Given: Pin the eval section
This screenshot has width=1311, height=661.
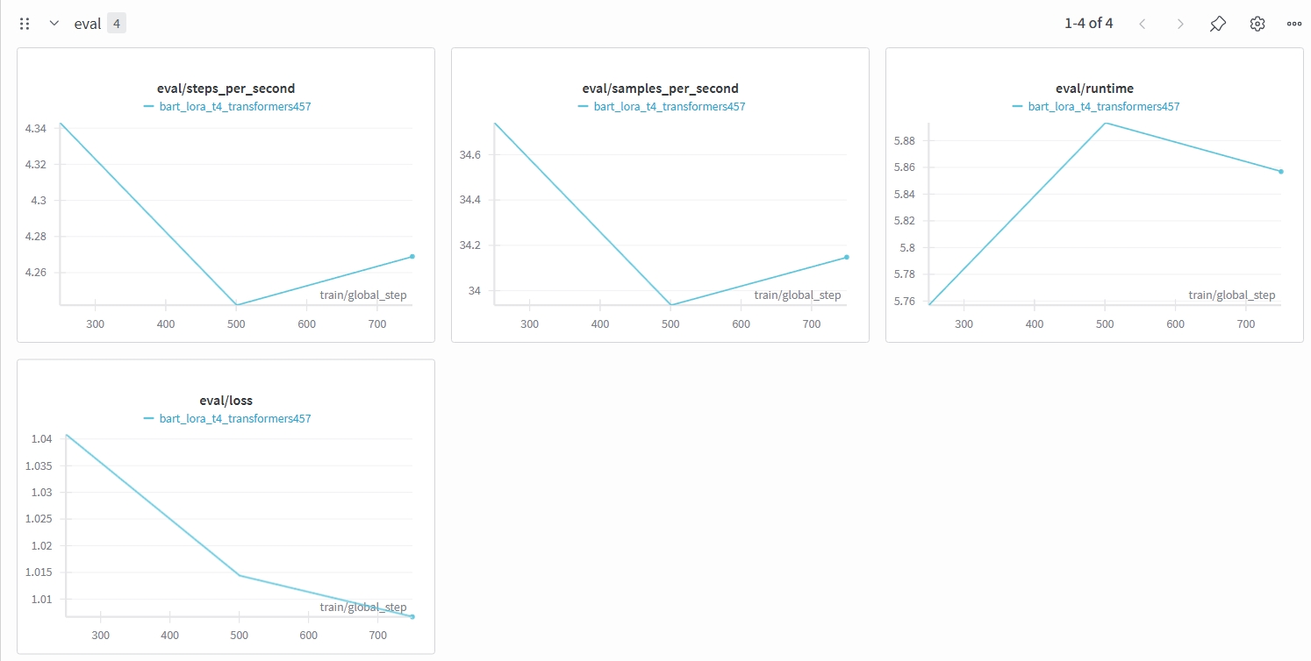Looking at the screenshot, I should point(1218,24).
